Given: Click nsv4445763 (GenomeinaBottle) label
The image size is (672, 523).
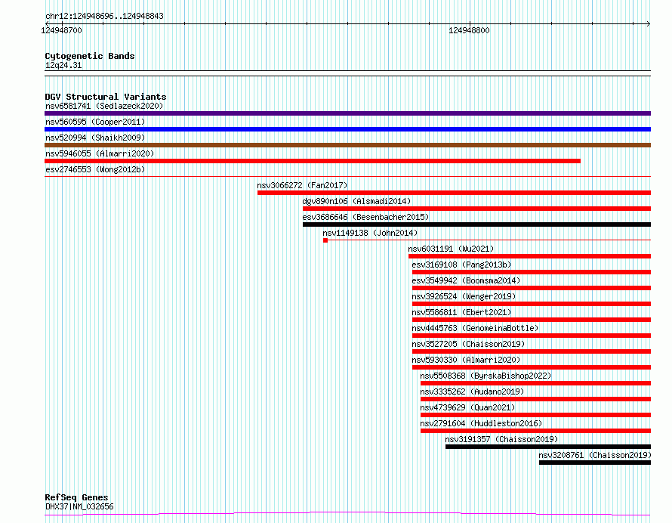Looking at the screenshot, I should (475, 328).
